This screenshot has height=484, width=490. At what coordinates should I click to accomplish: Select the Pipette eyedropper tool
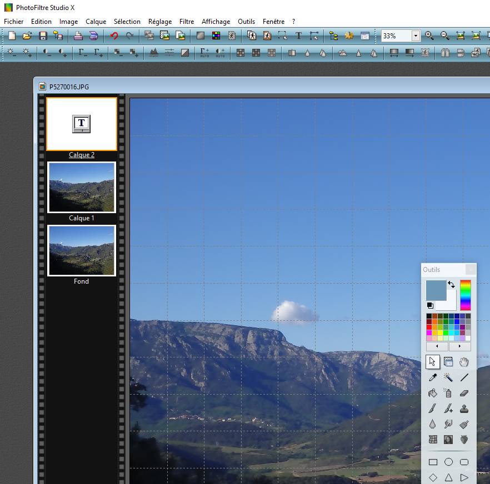click(433, 377)
